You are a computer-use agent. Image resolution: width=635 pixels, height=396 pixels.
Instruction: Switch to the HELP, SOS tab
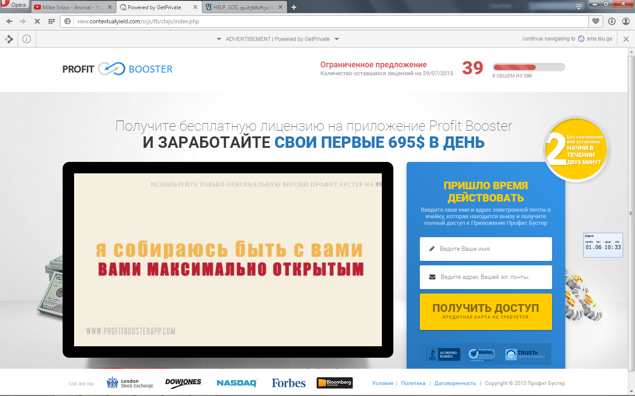[244, 7]
